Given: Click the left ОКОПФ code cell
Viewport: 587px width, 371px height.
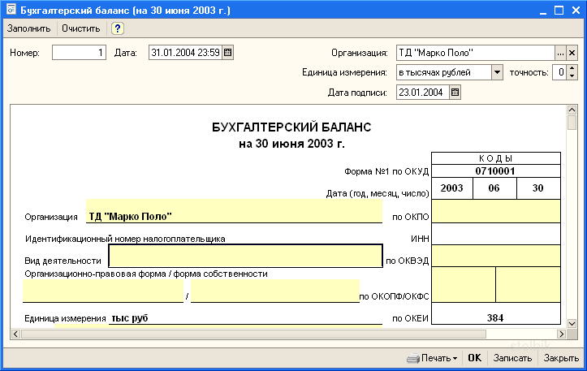Looking at the screenshot, I should coord(464,284).
